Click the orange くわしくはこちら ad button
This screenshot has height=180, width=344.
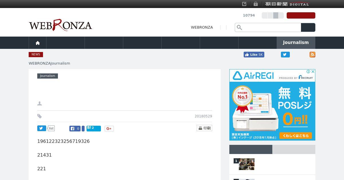[x=296, y=135]
